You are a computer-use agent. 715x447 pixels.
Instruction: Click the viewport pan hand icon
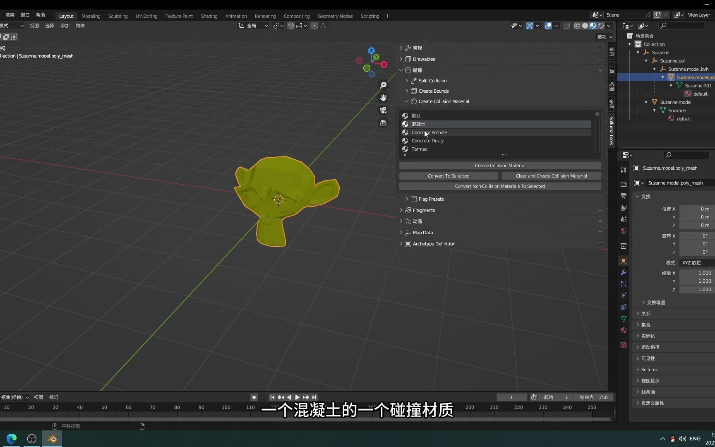point(383,98)
